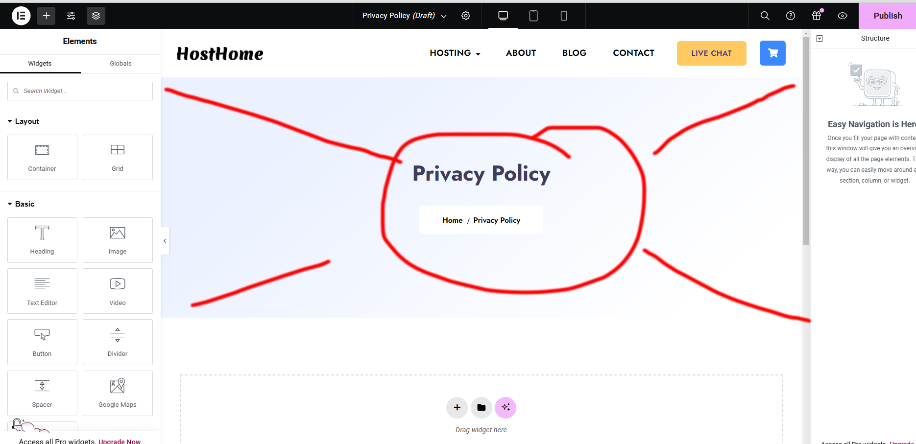Click the Publish button
The height and width of the screenshot is (444, 916).
pos(887,16)
